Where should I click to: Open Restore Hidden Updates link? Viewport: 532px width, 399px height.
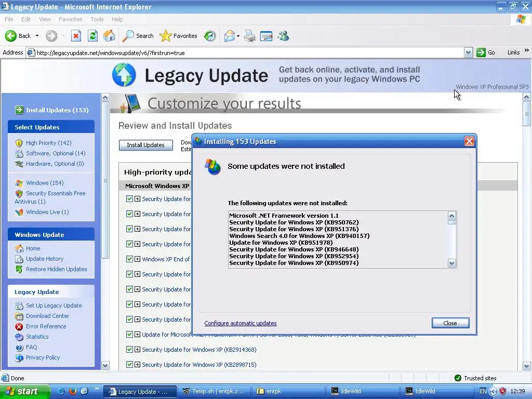click(56, 269)
